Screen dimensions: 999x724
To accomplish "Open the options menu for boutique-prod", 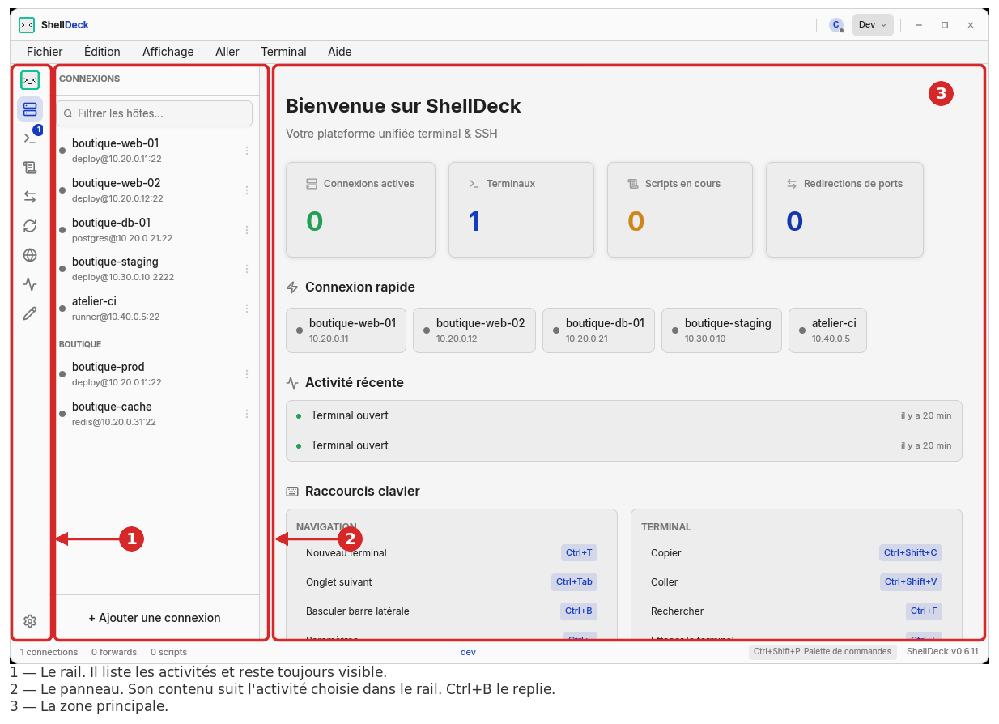I will coord(247,374).
